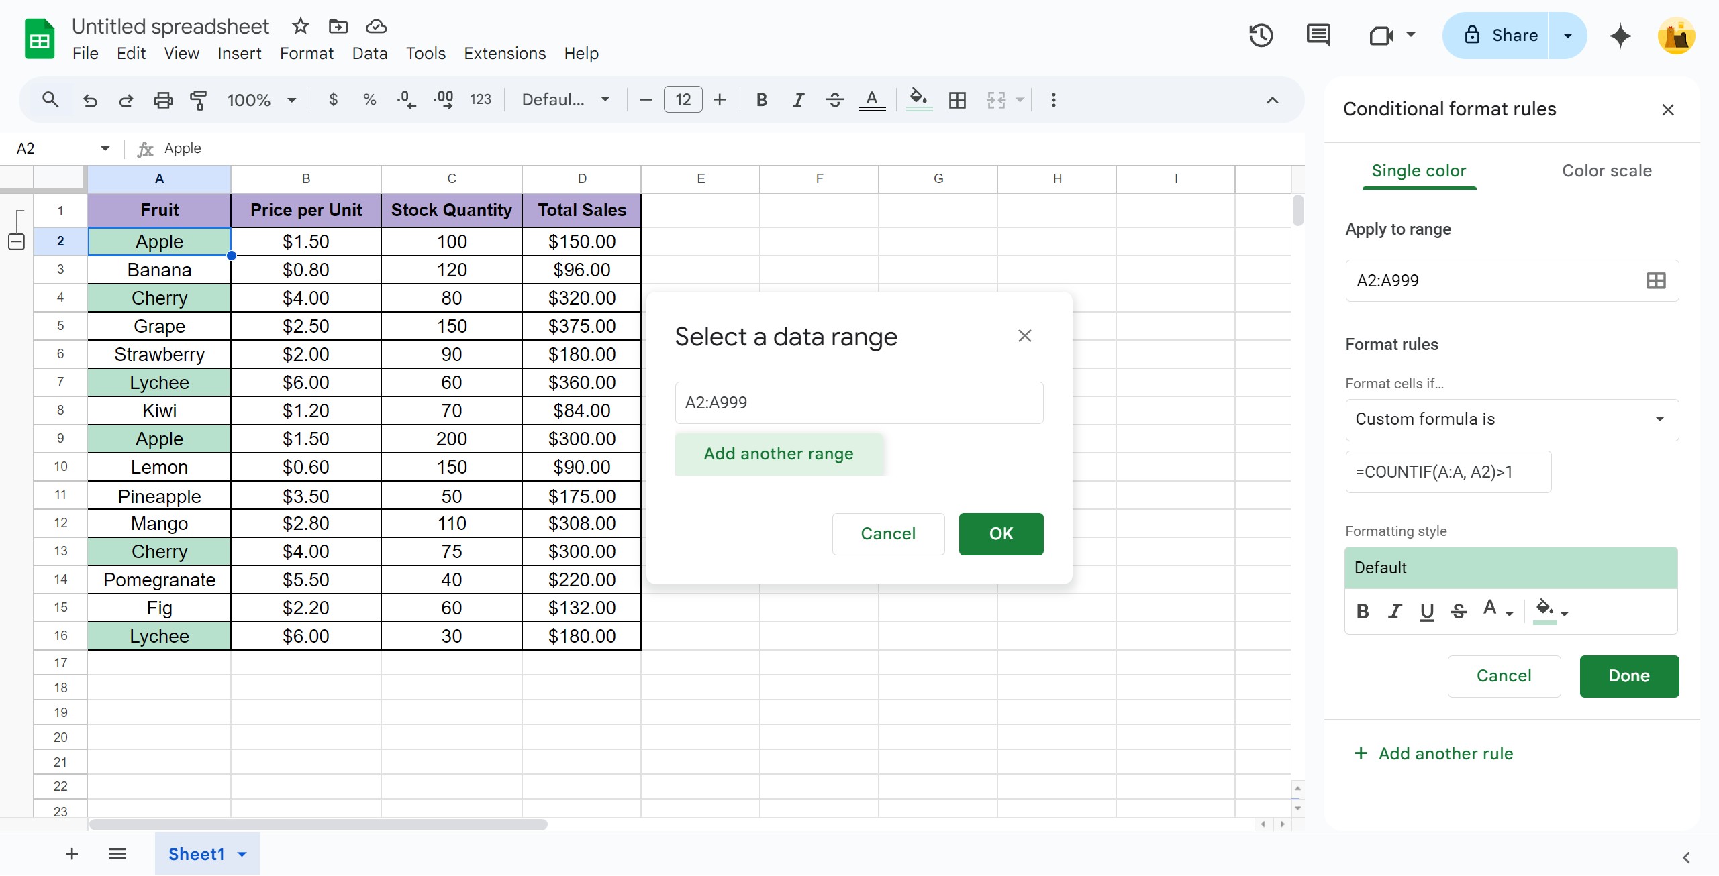The width and height of the screenshot is (1719, 876).
Task: Collapse the toolbar with up chevron
Action: click(1272, 100)
